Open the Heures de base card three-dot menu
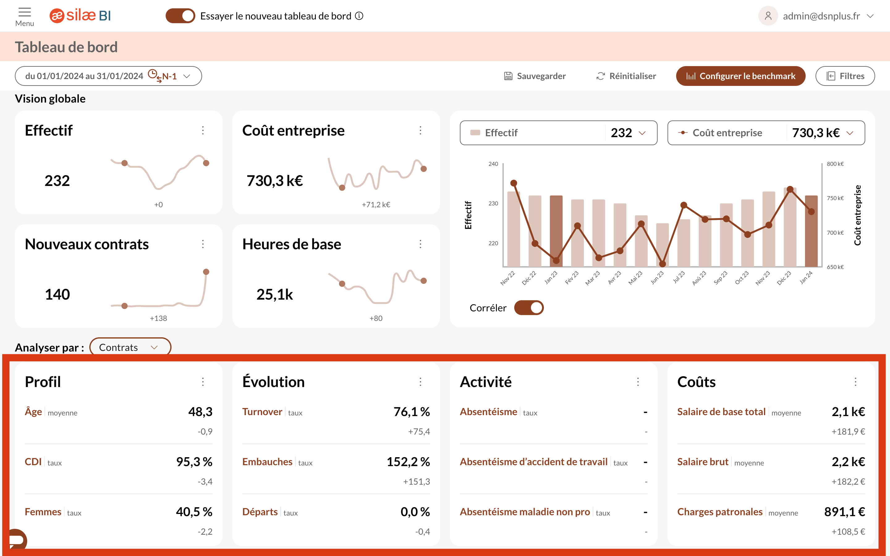This screenshot has height=556, width=890. click(420, 244)
